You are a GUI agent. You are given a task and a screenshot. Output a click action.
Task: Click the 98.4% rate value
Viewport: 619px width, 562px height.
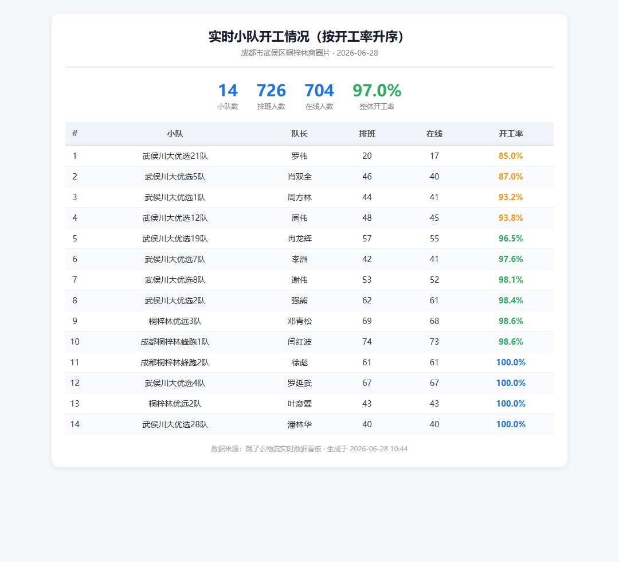tap(511, 300)
